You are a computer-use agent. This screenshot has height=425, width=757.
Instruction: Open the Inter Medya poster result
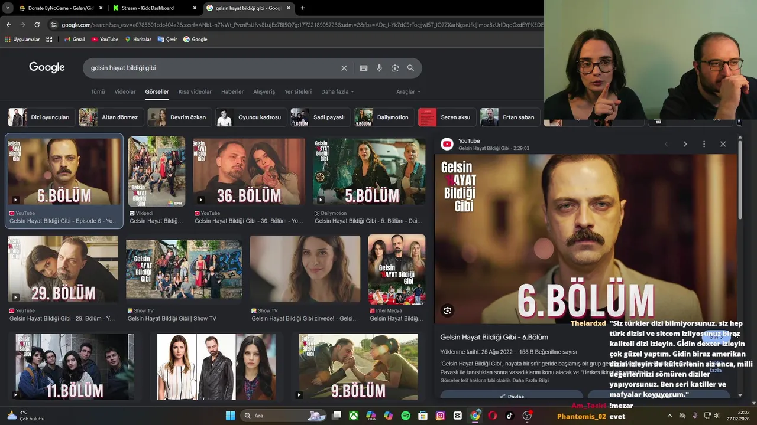[x=397, y=269]
